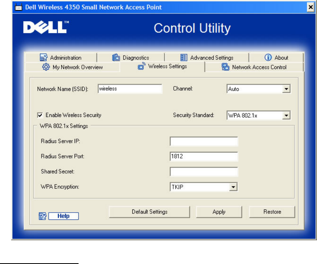The width and height of the screenshot is (317, 264).
Task: Click the 'Shared Secret:' label
Action: click(x=58, y=172)
